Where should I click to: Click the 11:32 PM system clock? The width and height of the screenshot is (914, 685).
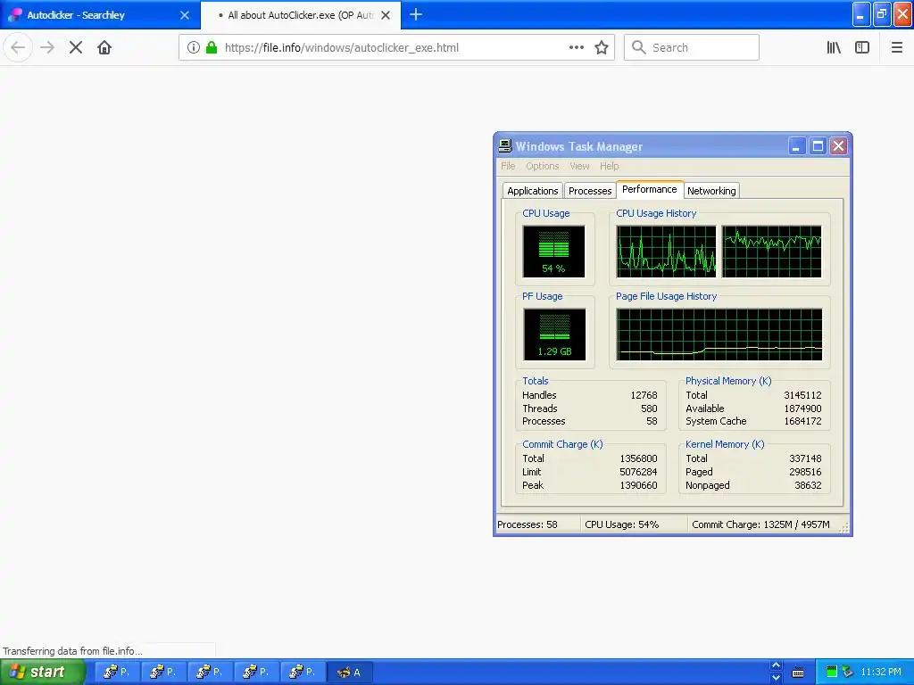(x=881, y=673)
